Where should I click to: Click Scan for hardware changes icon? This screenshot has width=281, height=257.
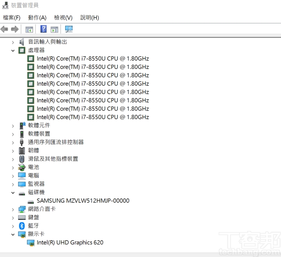pyautogui.click(x=69, y=29)
